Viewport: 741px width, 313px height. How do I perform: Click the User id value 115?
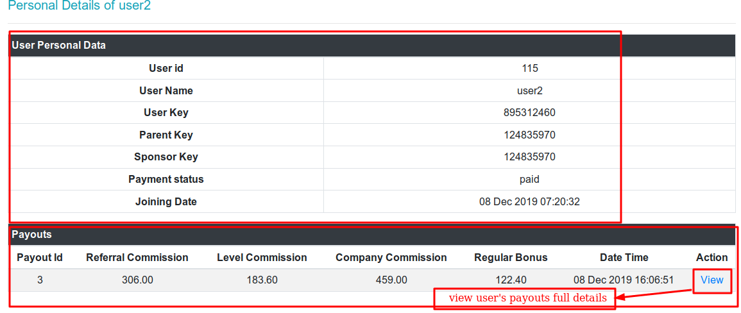[529, 69]
